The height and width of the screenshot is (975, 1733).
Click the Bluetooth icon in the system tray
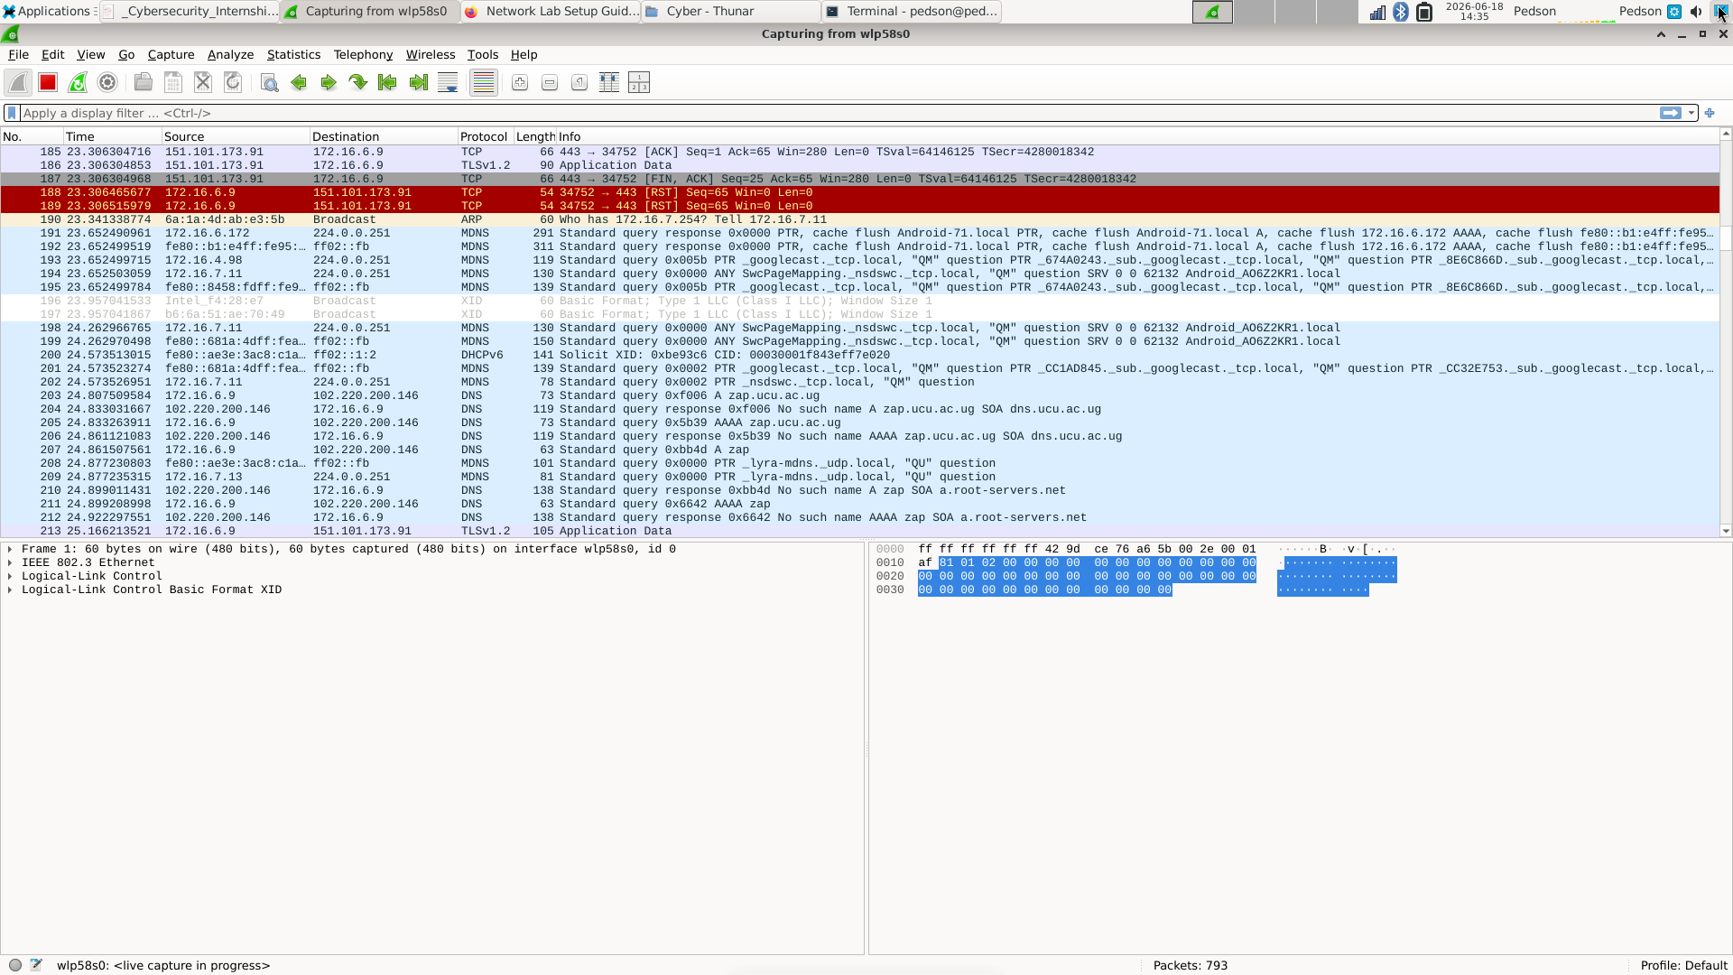tap(1401, 12)
